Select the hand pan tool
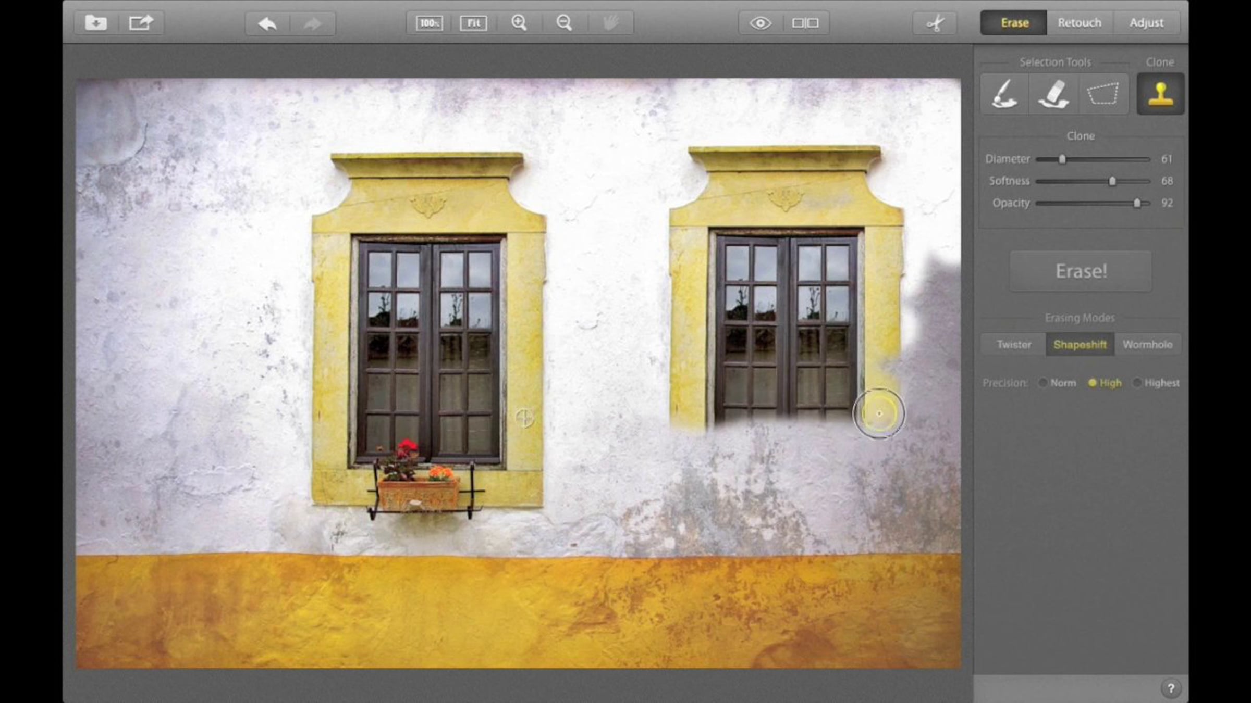The height and width of the screenshot is (703, 1251). coord(610,23)
